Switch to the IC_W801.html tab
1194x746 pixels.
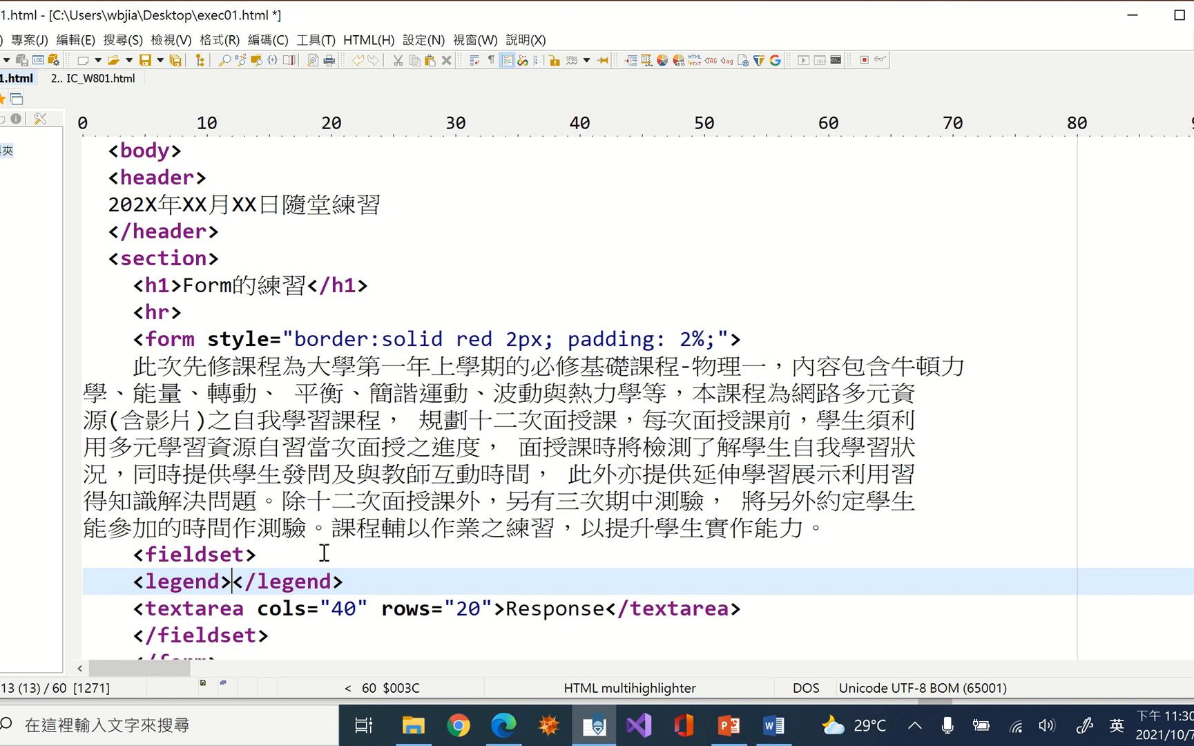(x=93, y=78)
